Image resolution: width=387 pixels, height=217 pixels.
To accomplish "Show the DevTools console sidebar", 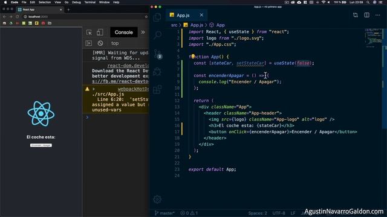I will coord(89,43).
